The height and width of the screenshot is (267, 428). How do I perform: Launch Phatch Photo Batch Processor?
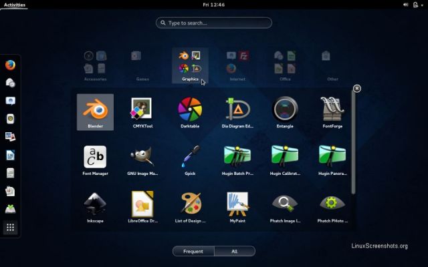[x=332, y=208]
